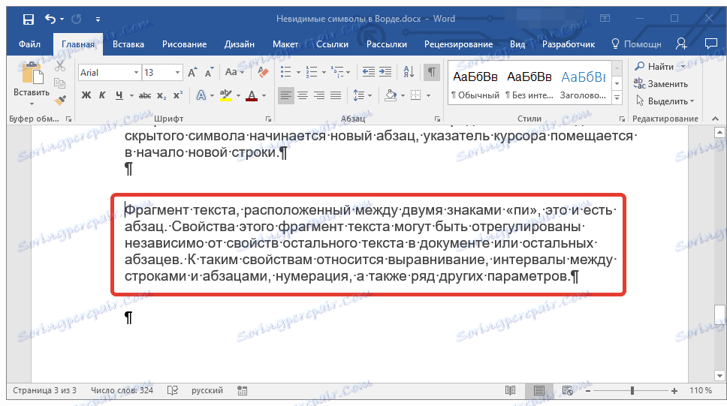
Task: Click the red font color button
Action: (252, 95)
